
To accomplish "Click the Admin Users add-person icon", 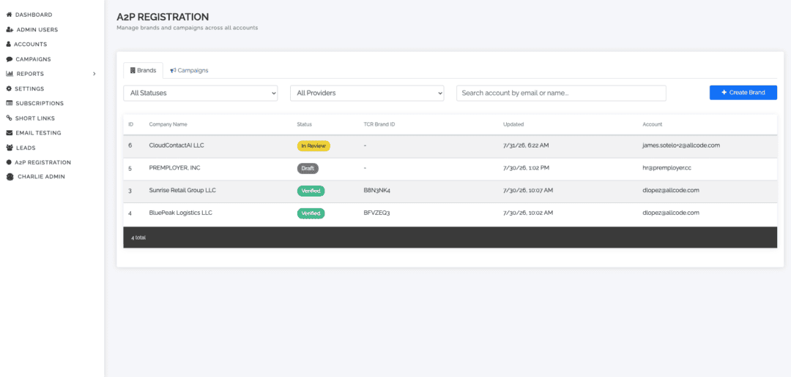I will point(10,29).
